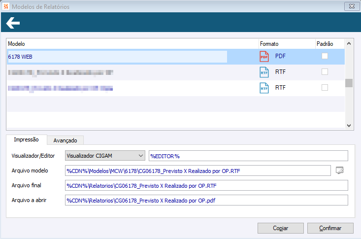The width and height of the screenshot is (361, 239).
Task: Click the Arquivo final path field
Action: 206,185
